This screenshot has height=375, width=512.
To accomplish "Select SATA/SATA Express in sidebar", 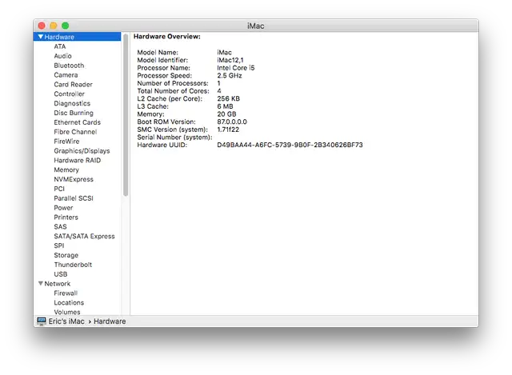I will coord(84,236).
